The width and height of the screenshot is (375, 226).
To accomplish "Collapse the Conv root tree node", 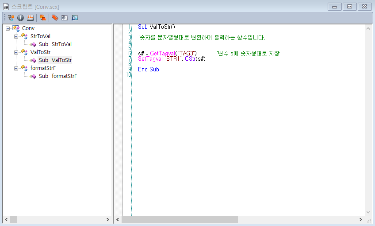I will [8, 28].
